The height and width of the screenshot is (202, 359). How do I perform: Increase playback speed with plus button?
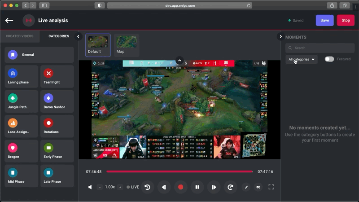tap(120, 187)
